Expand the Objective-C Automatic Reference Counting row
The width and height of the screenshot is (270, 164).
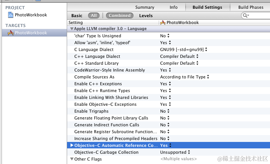pos(72,145)
